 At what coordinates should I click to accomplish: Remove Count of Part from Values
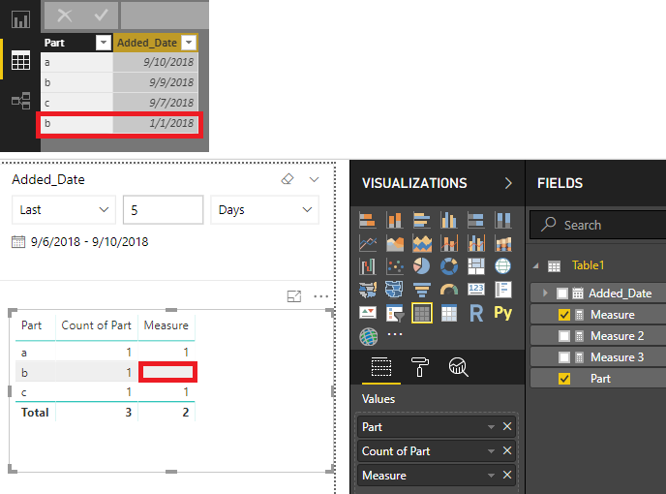tap(507, 451)
